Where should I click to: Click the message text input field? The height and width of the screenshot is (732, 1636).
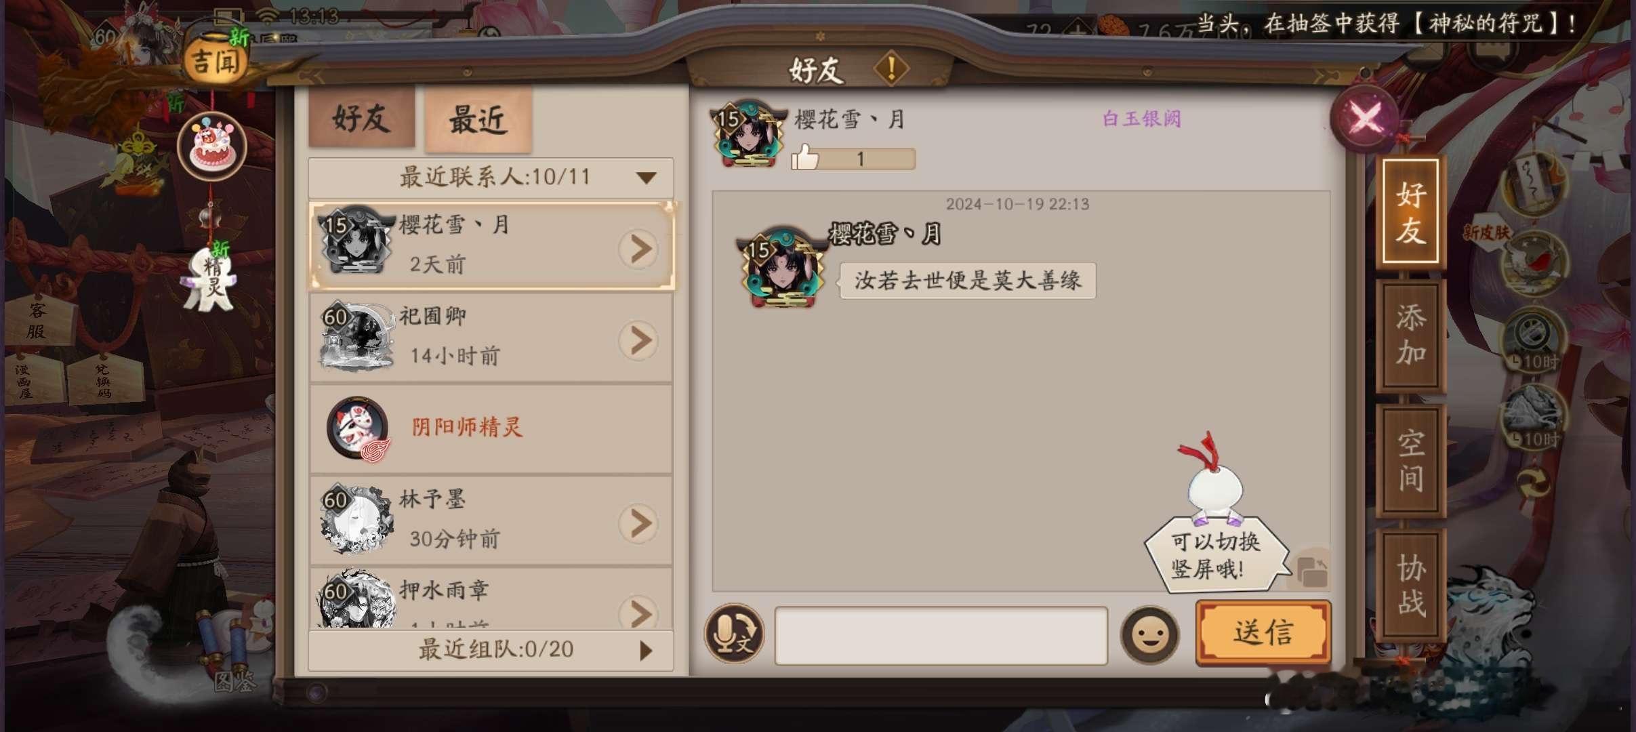coord(941,635)
